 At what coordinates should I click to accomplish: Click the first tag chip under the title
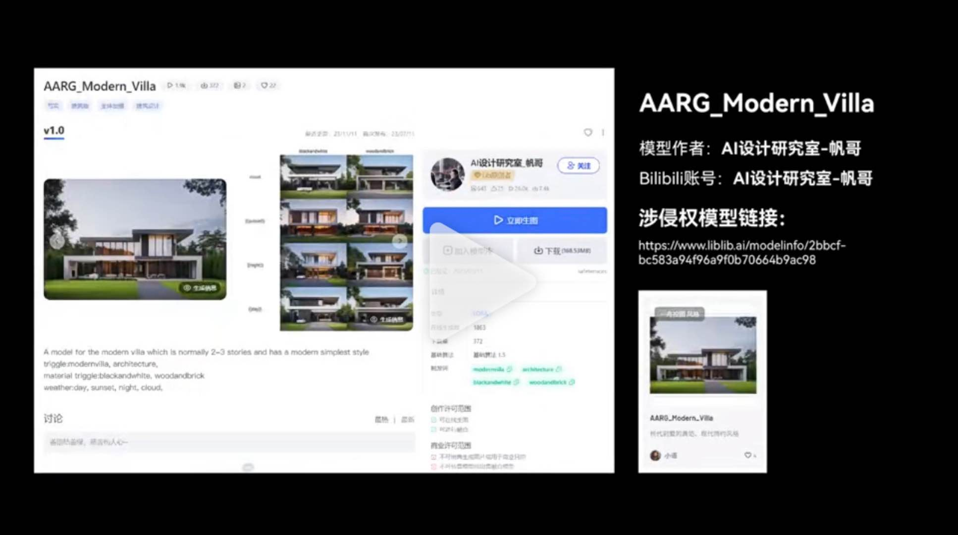click(53, 106)
